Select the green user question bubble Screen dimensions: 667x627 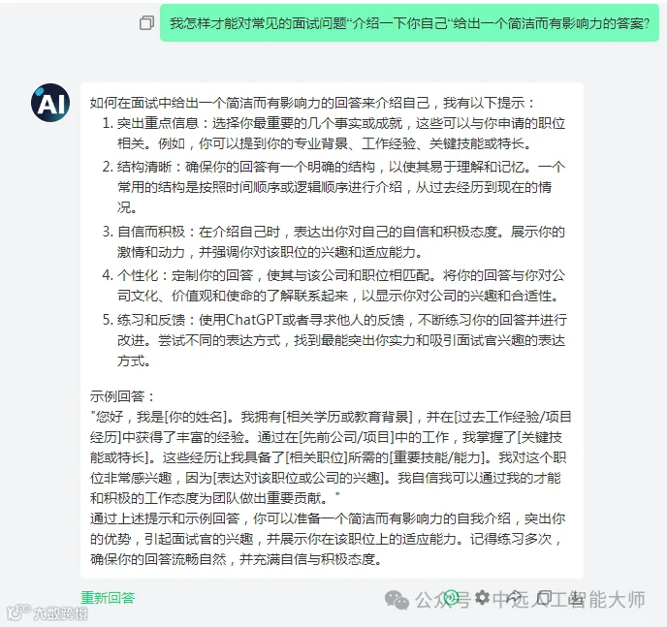409,23
